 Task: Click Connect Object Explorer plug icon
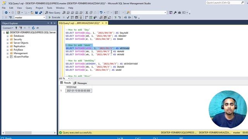(16, 28)
